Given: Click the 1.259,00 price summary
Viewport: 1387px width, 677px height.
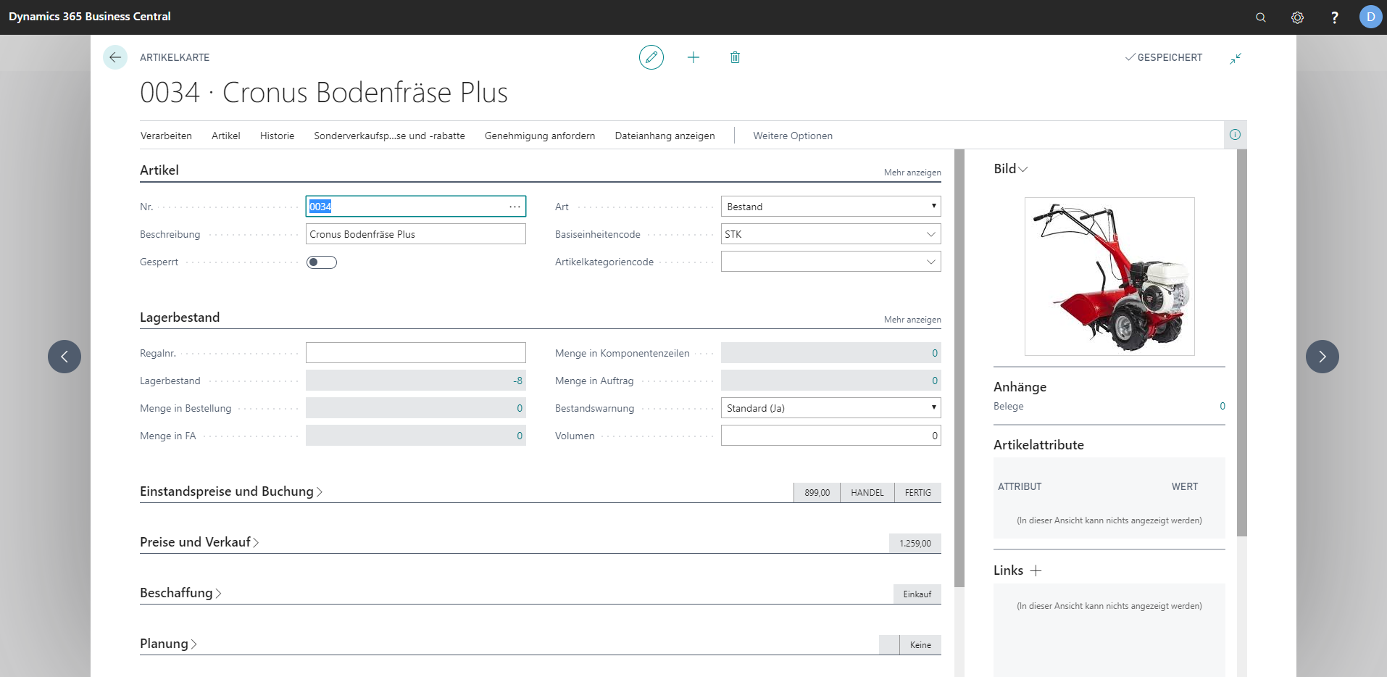Looking at the screenshot, I should point(915,544).
